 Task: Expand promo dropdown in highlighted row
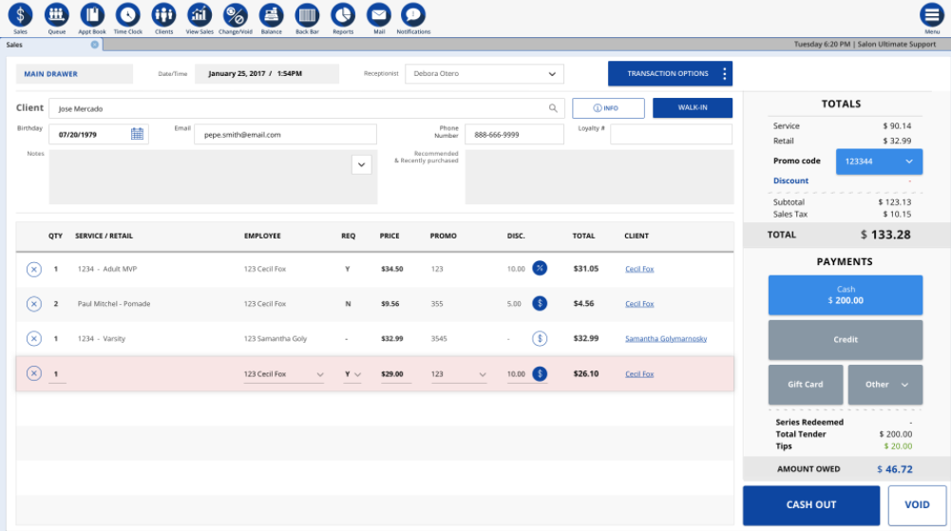point(483,374)
